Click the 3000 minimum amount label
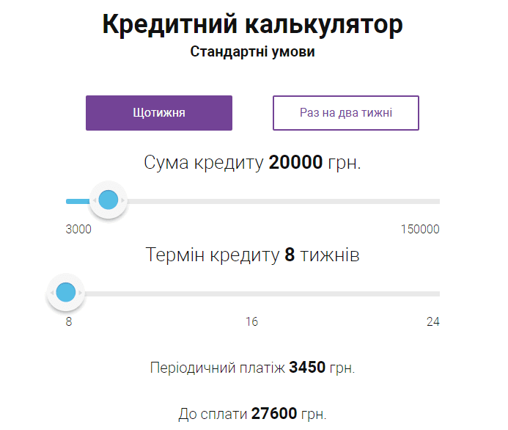Image resolution: width=508 pixels, height=430 pixels. coord(78,229)
